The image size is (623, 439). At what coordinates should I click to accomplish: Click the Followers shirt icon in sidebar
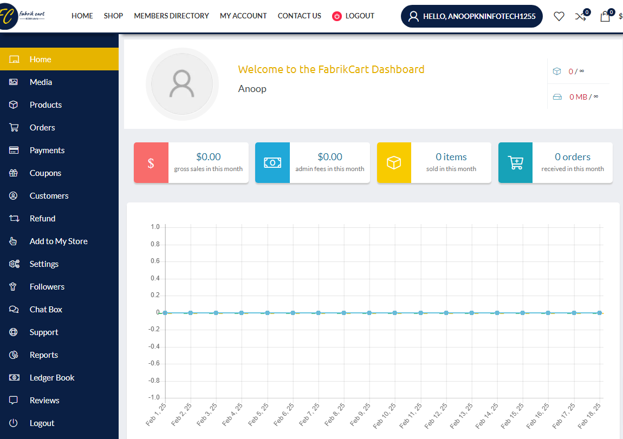click(x=13, y=286)
